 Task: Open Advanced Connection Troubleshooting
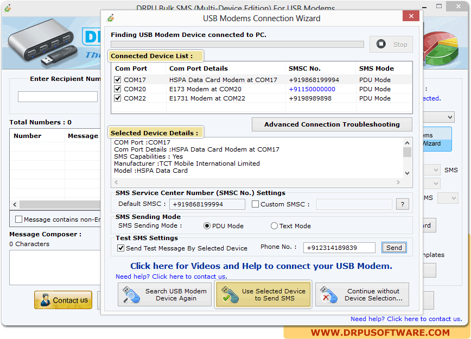pos(332,124)
